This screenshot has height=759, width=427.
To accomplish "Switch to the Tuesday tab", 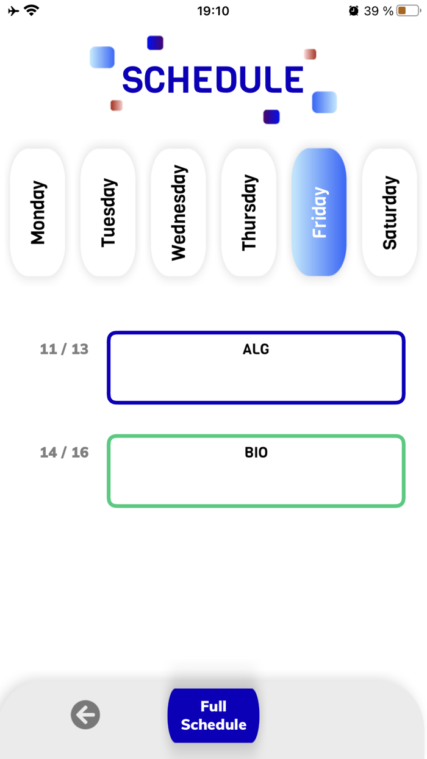I will 108,212.
